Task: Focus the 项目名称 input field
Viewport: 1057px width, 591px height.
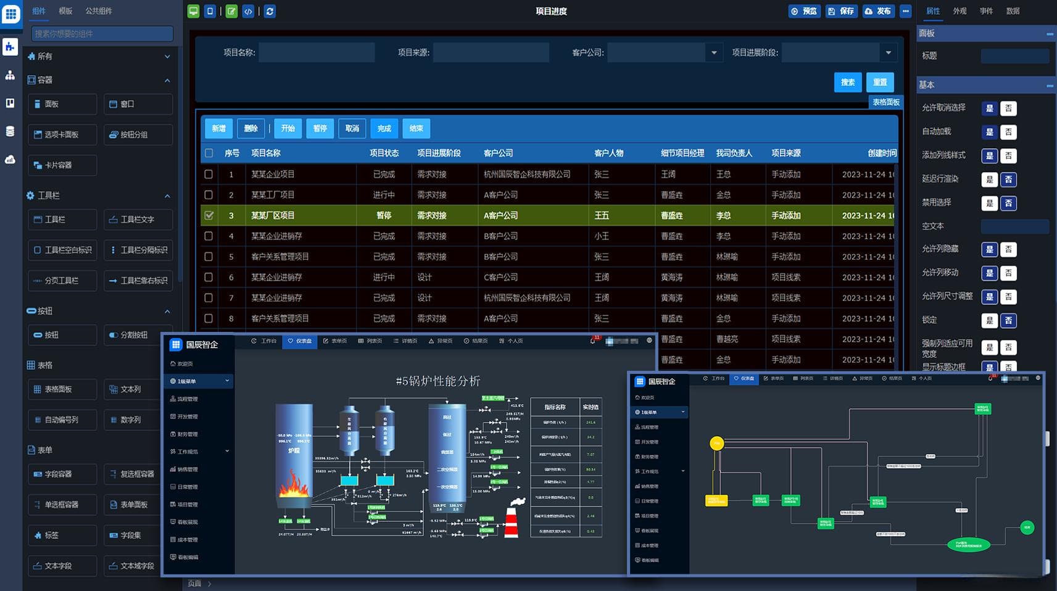Action: (317, 52)
